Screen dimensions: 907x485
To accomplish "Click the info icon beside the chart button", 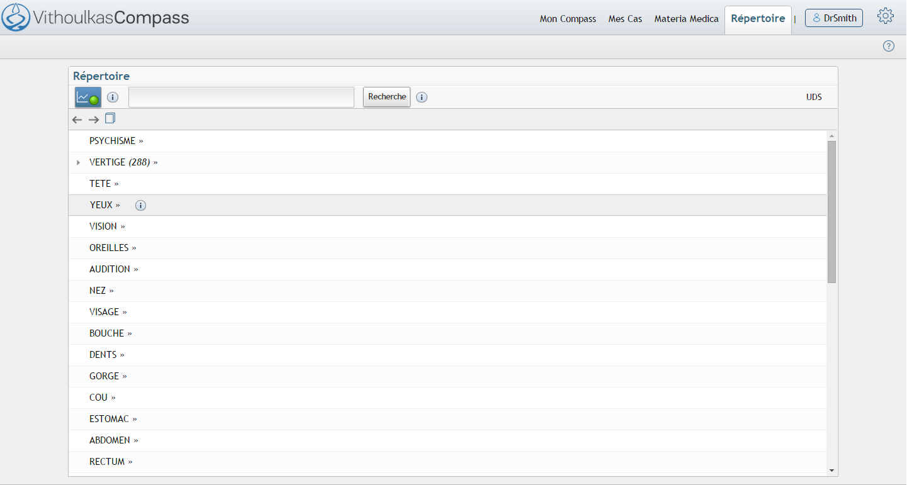I will [x=113, y=98].
